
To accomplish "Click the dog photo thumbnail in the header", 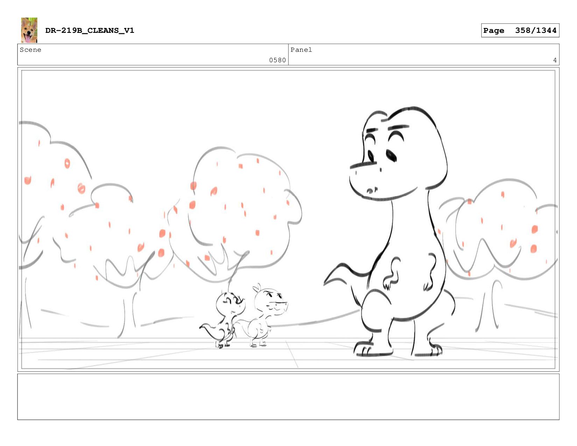I will point(29,30).
